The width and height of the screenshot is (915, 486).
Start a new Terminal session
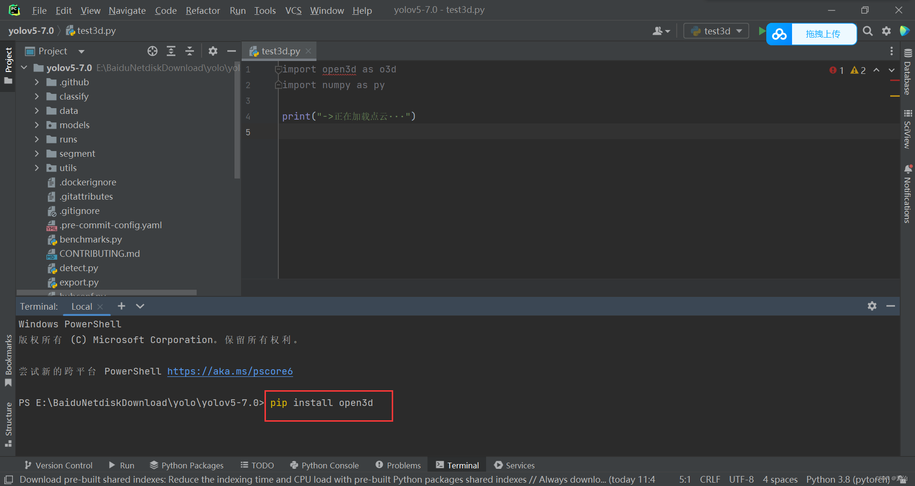(x=122, y=306)
